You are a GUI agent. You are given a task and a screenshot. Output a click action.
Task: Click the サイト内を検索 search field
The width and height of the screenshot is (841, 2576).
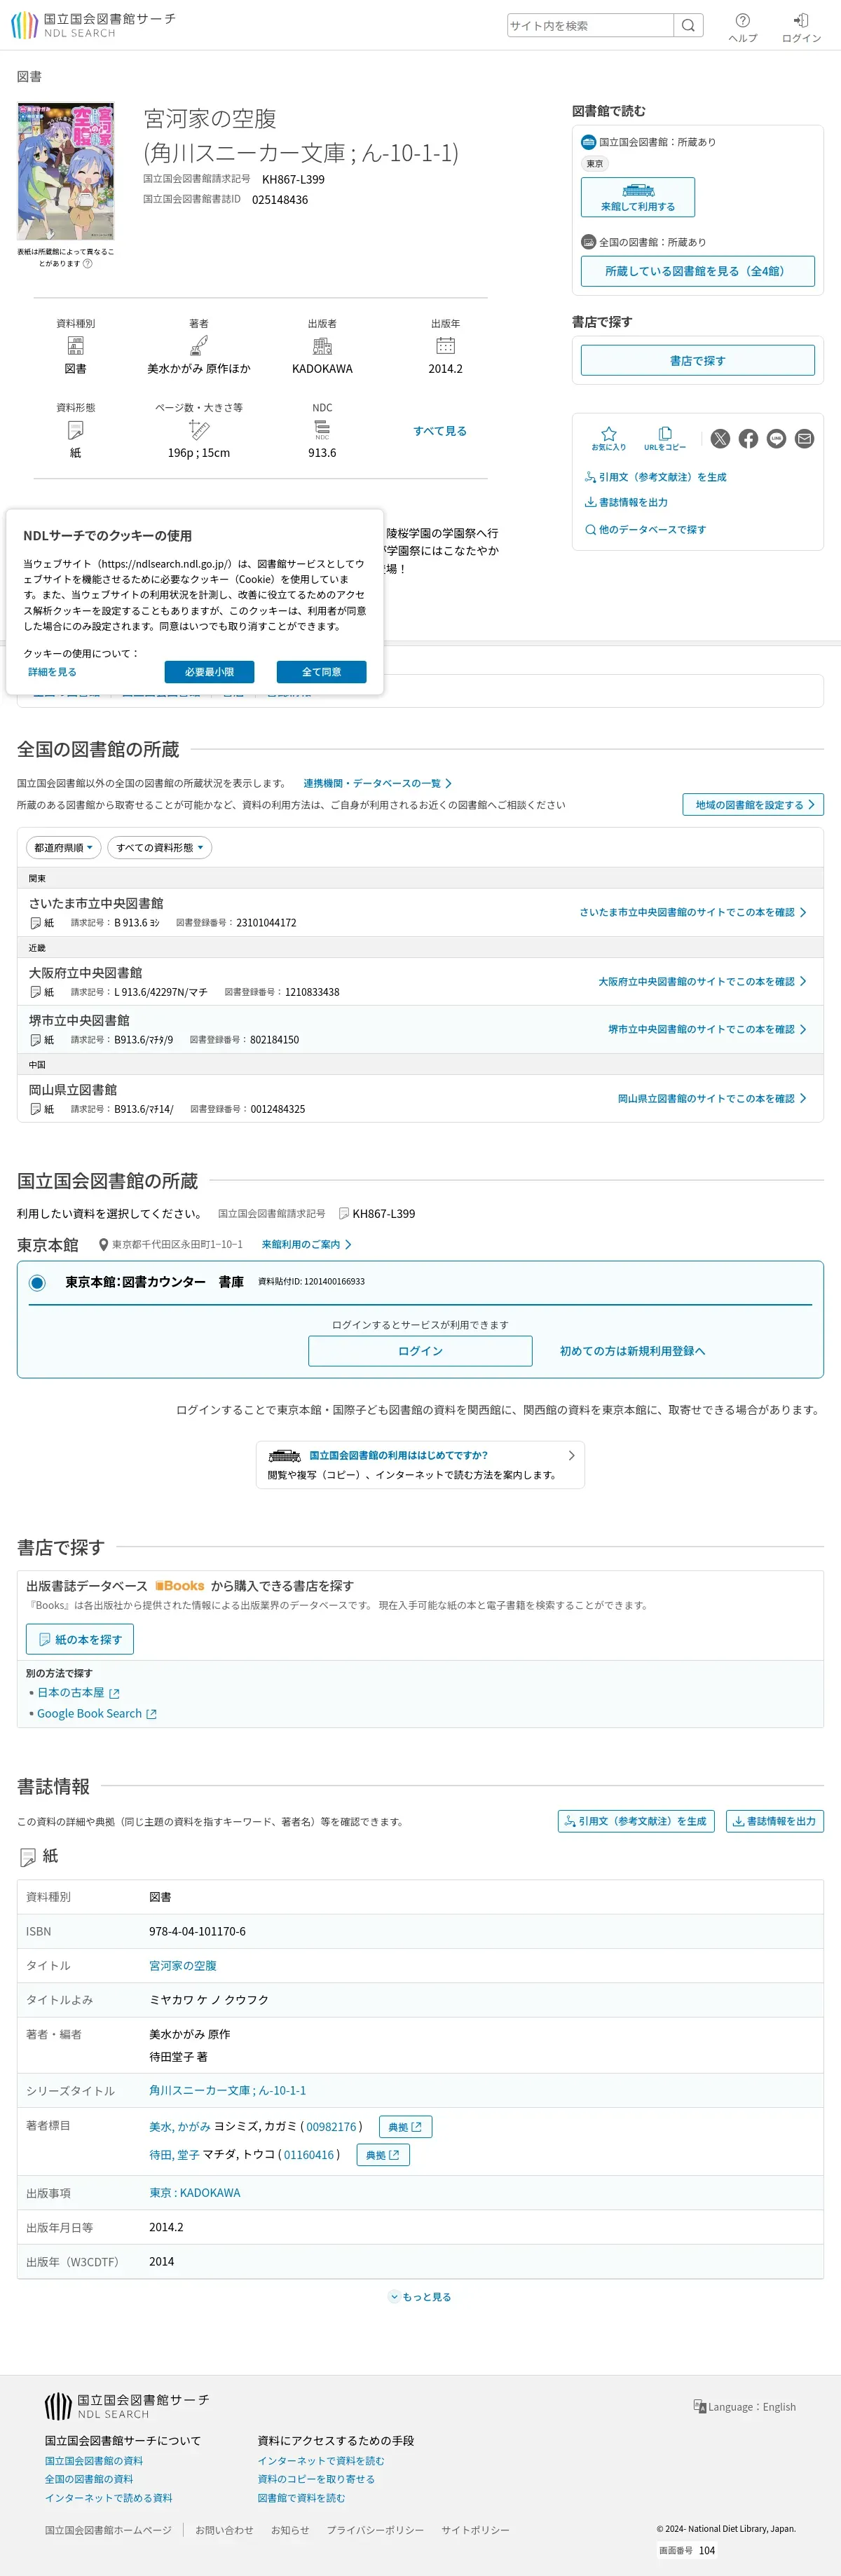click(590, 25)
